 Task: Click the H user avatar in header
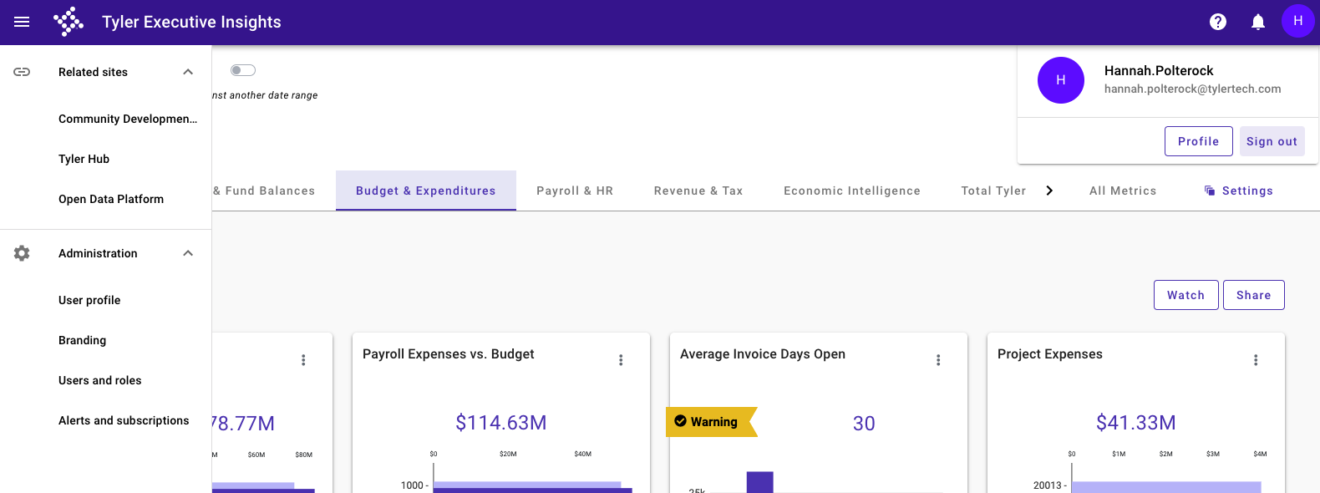pos(1298,21)
